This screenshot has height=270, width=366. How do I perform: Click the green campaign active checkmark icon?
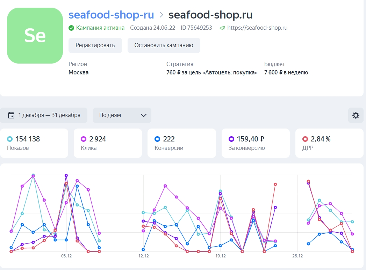coord(71,28)
